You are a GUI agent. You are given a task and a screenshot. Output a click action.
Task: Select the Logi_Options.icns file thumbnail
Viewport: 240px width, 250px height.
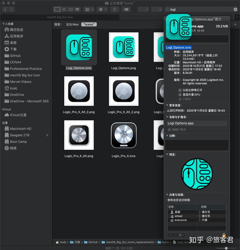pos(79,48)
